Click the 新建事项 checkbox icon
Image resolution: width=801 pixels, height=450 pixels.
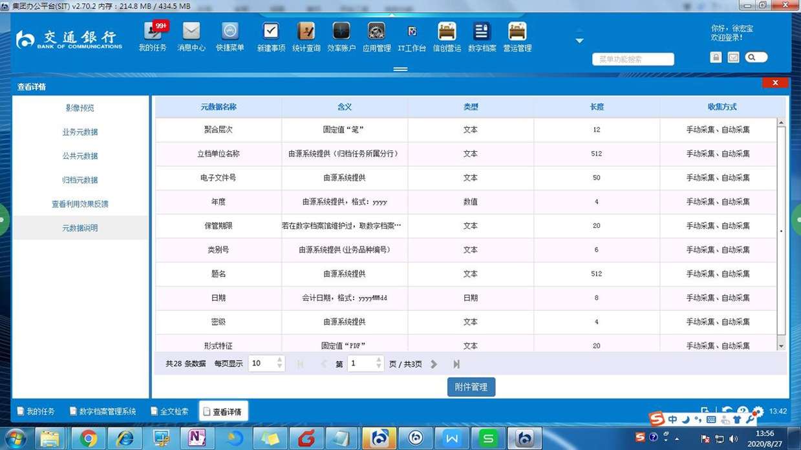(x=271, y=37)
